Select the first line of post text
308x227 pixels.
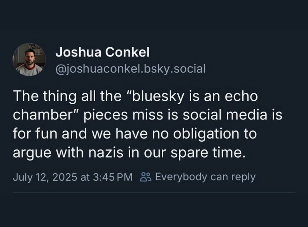135,97
